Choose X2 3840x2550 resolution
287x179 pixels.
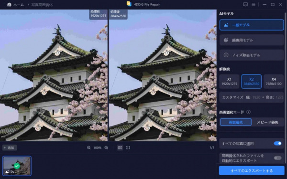pyautogui.click(x=252, y=82)
